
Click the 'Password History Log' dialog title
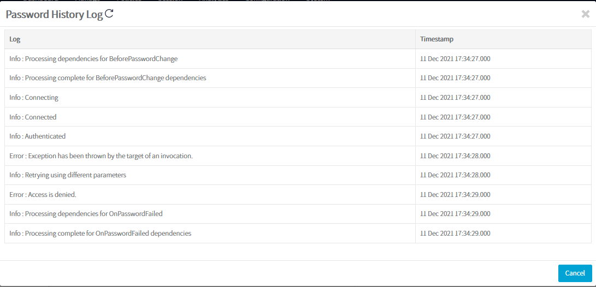click(x=54, y=15)
